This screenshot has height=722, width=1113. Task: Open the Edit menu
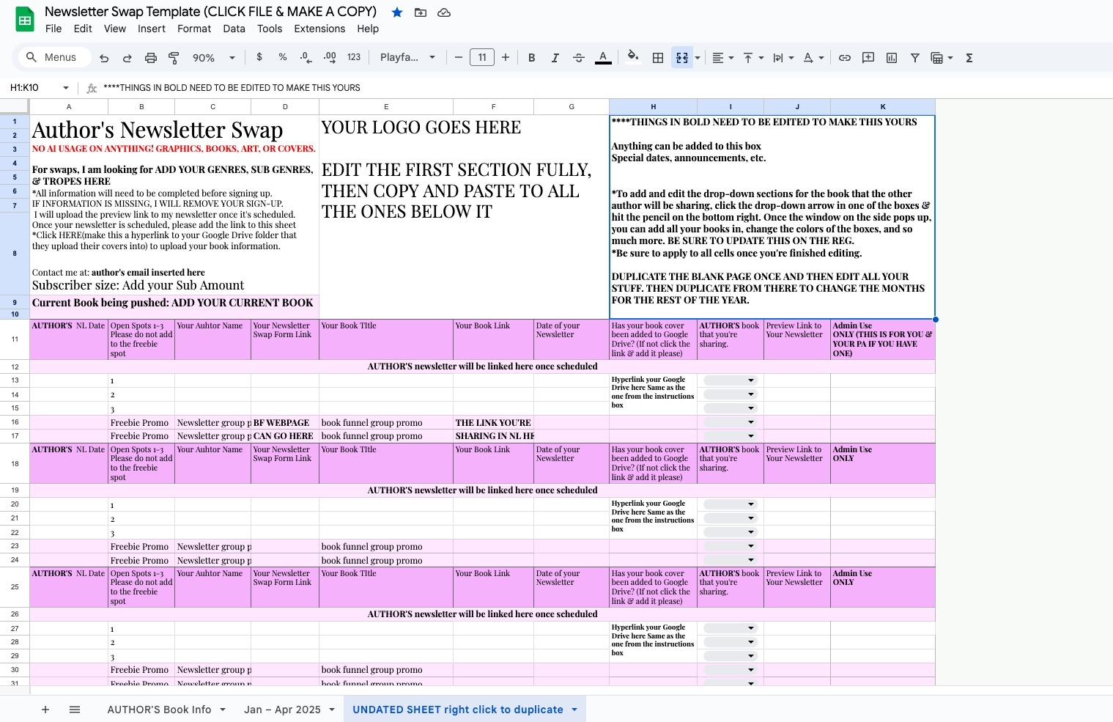tap(83, 29)
